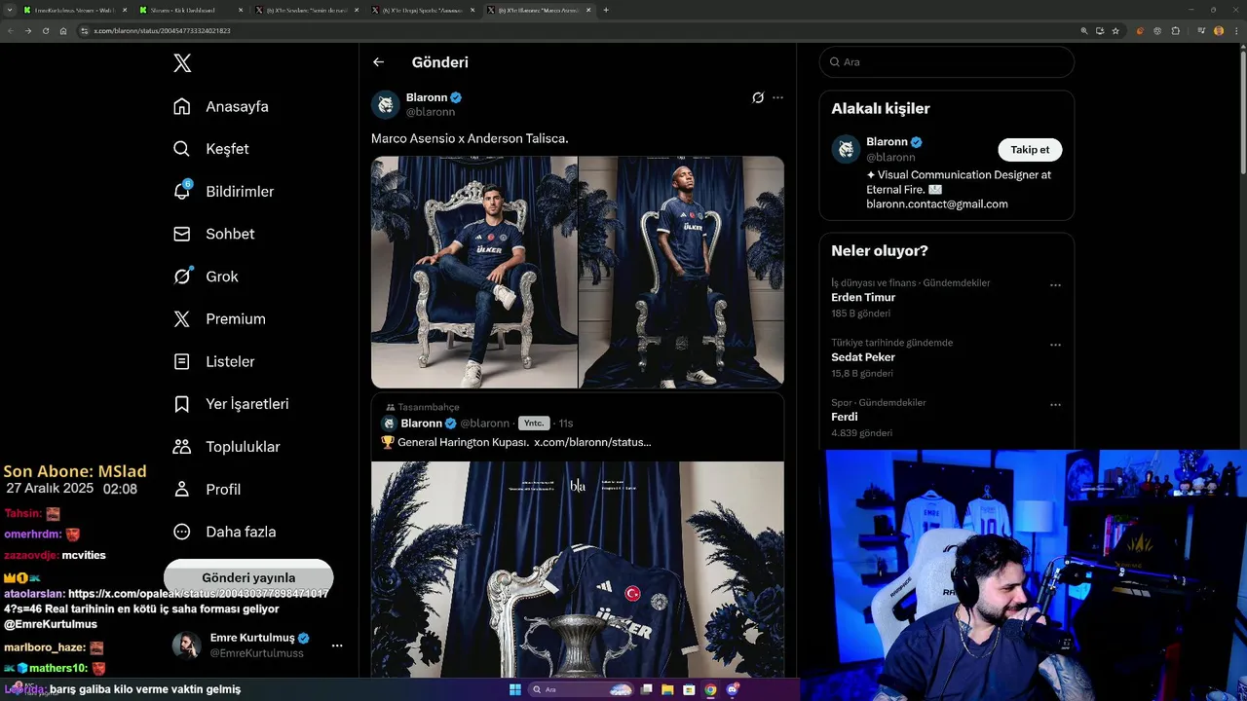Image resolution: width=1247 pixels, height=701 pixels.
Task: Switch to EmreKurtulmus Stream tab
Action: click(73, 10)
